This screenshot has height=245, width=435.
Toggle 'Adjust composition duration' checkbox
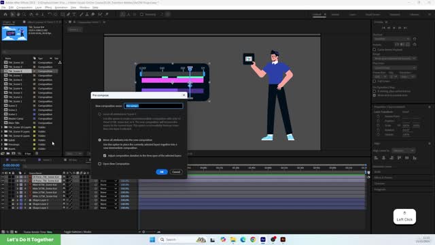click(105, 156)
